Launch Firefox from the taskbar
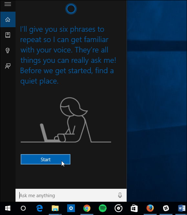Screen dimensions: 187x215 click(150, 208)
